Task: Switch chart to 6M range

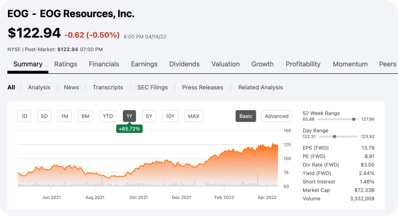Action: 85,117
